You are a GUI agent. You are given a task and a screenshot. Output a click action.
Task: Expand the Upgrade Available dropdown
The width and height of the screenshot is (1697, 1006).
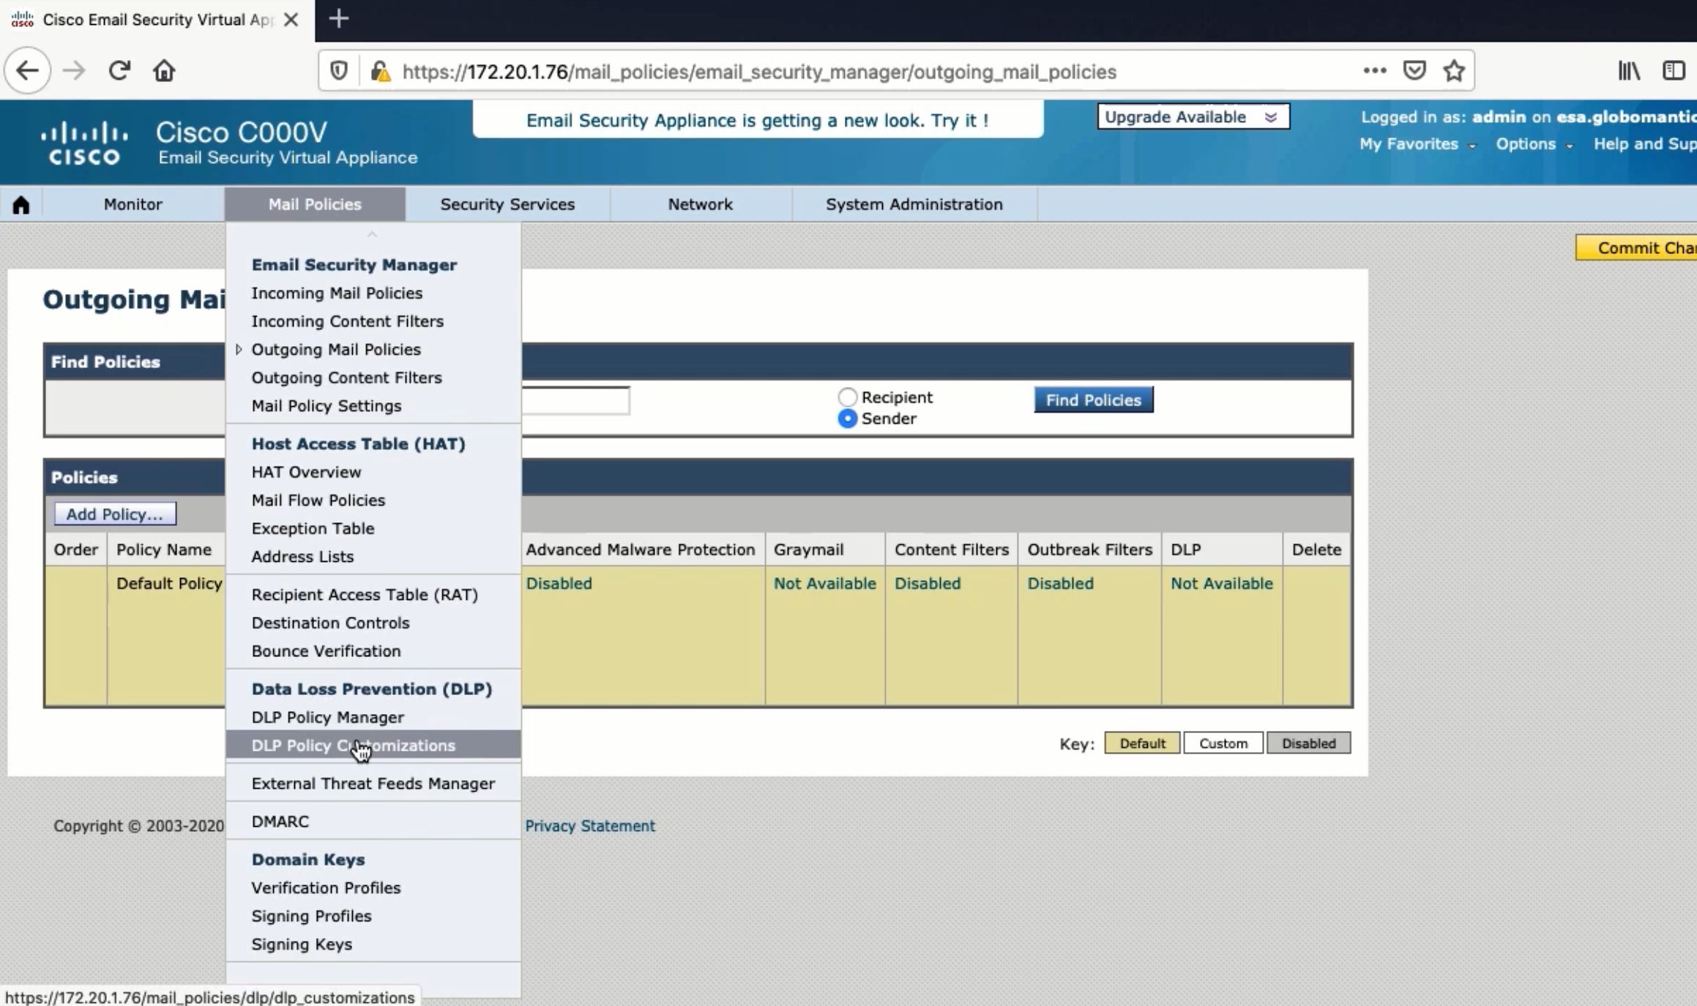click(x=1193, y=117)
